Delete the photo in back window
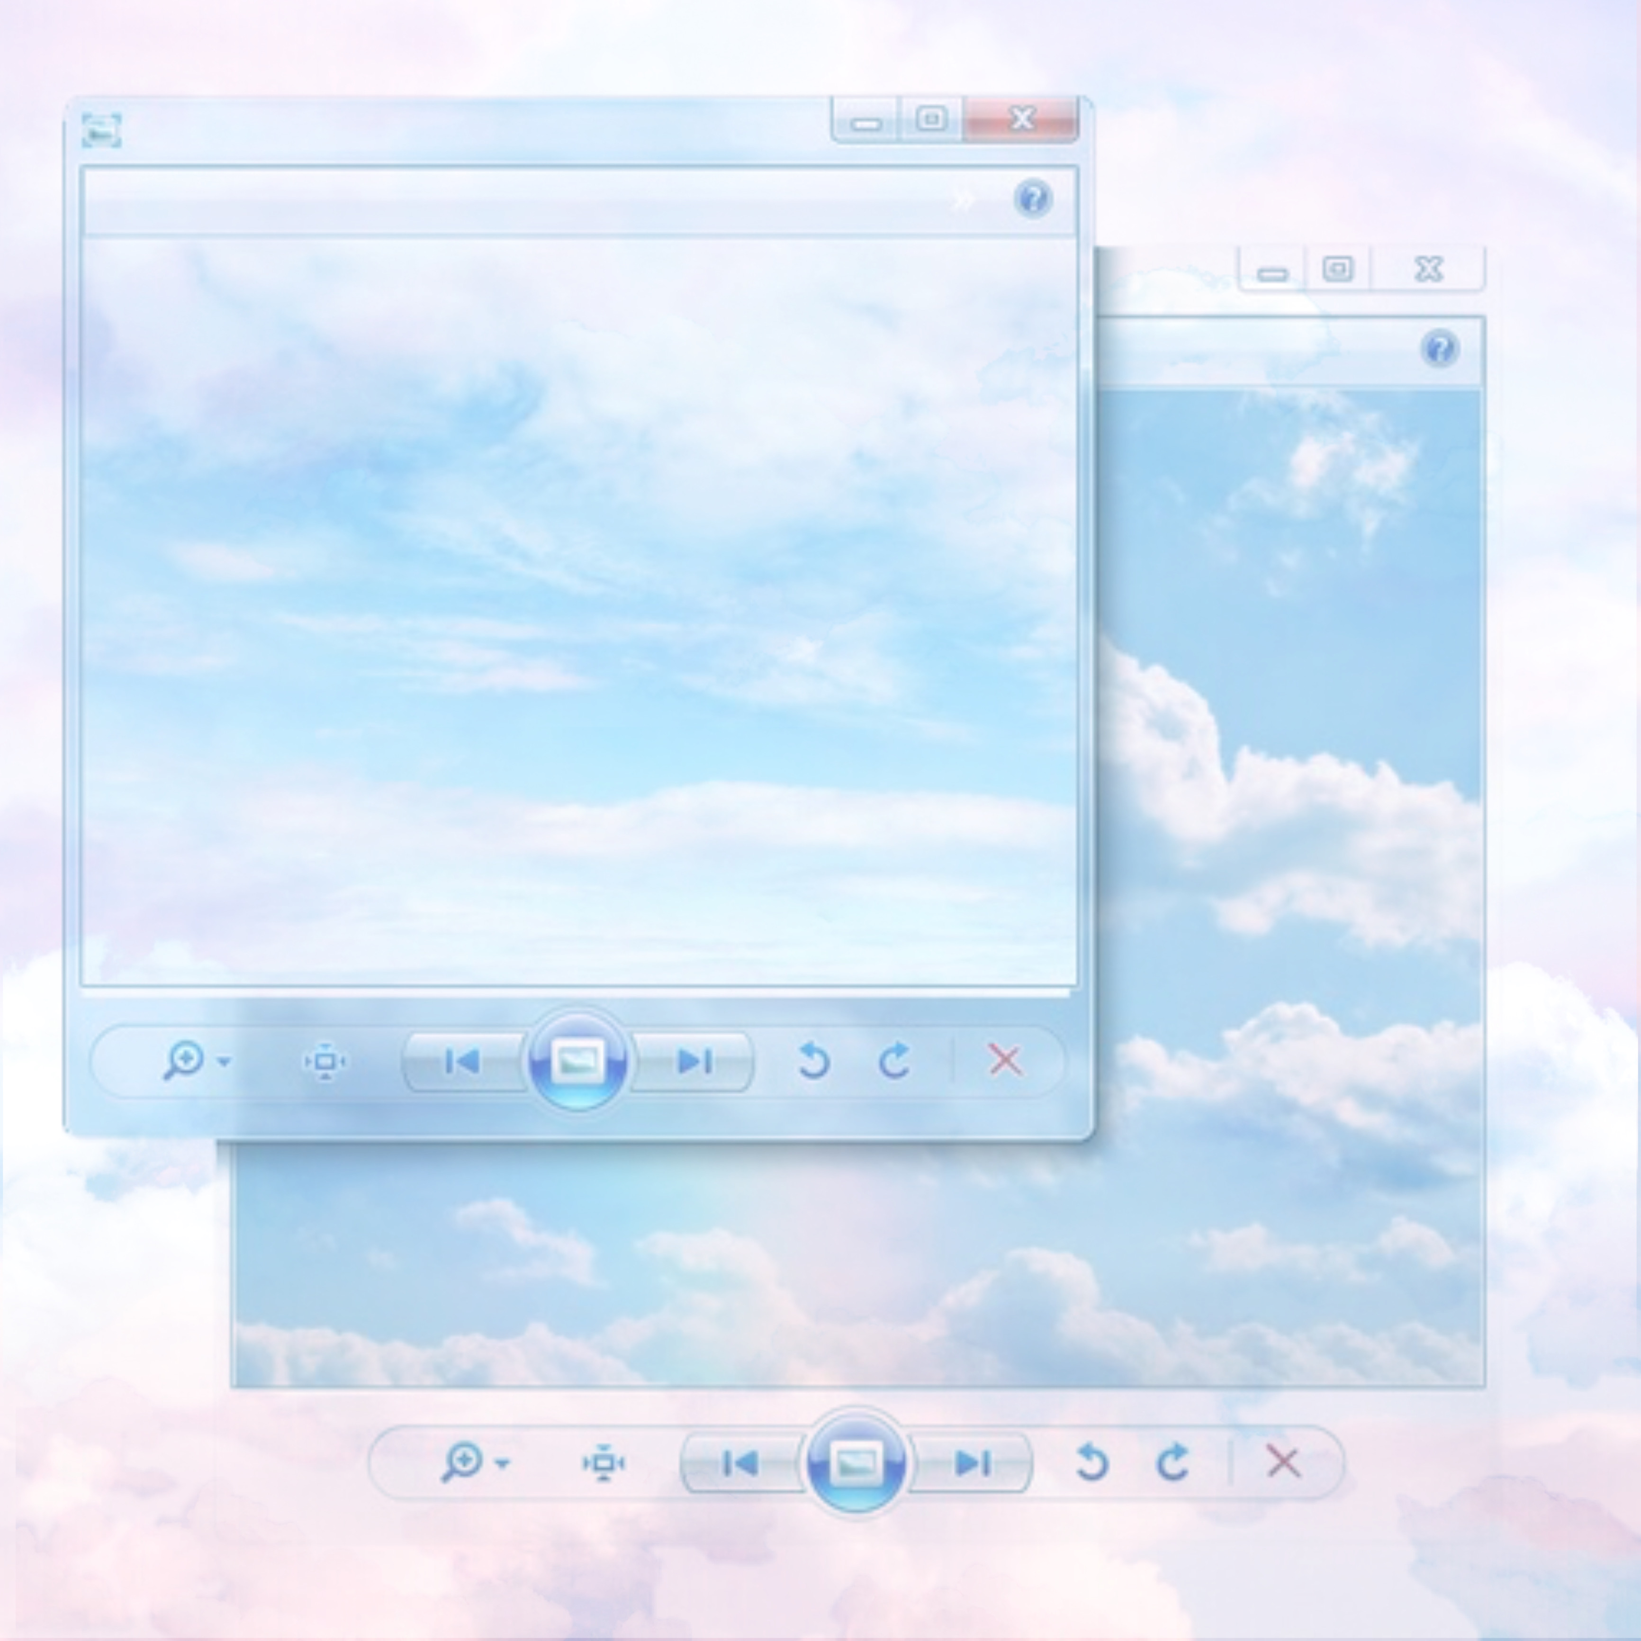The width and height of the screenshot is (1641, 1641). coord(1282,1462)
